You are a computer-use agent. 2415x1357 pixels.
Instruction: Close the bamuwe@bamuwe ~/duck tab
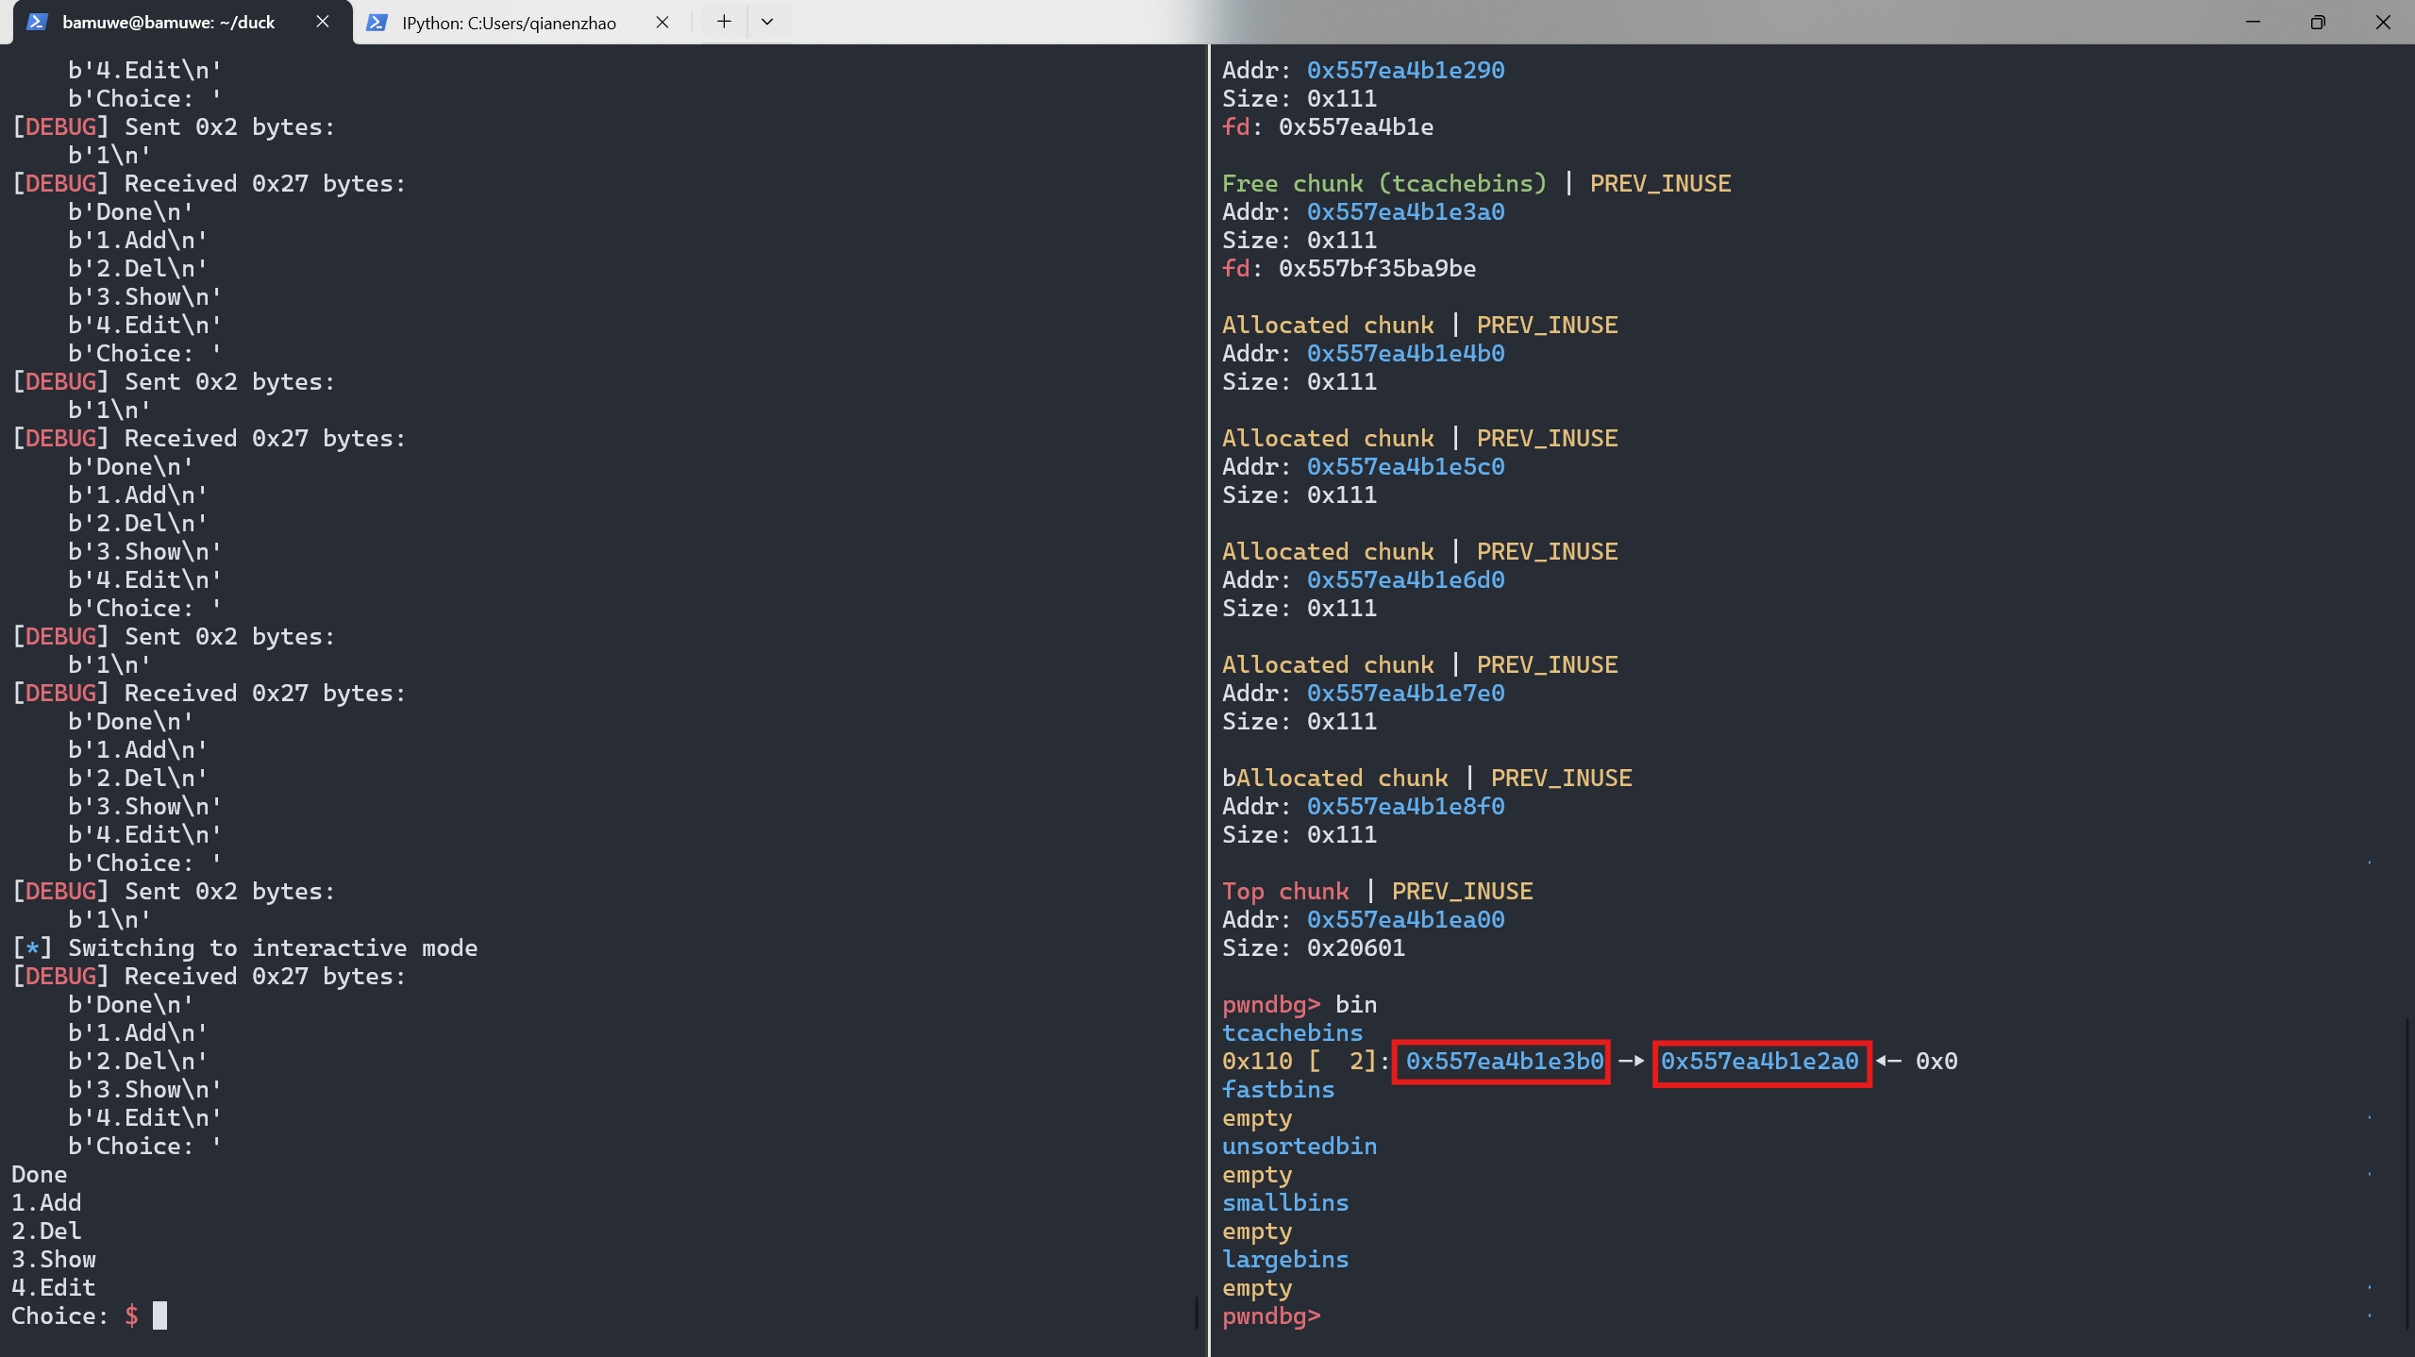point(323,22)
